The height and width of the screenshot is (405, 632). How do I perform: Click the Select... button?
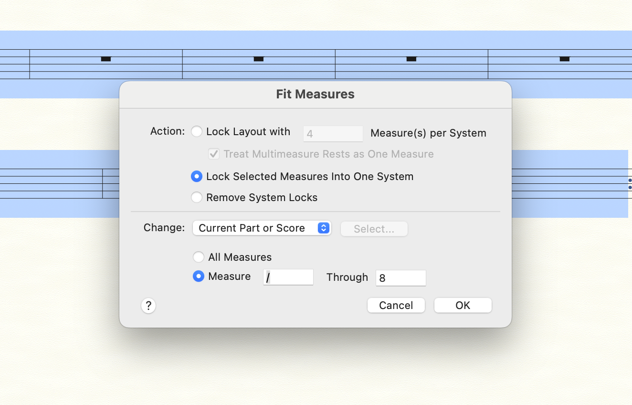click(x=374, y=229)
